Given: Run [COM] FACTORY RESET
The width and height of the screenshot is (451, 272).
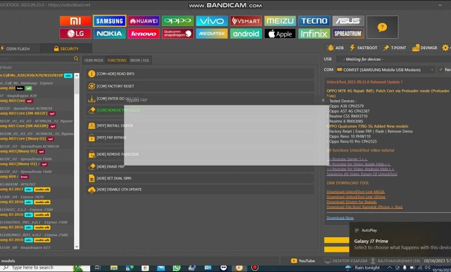Looking at the screenshot, I should coord(200,86).
